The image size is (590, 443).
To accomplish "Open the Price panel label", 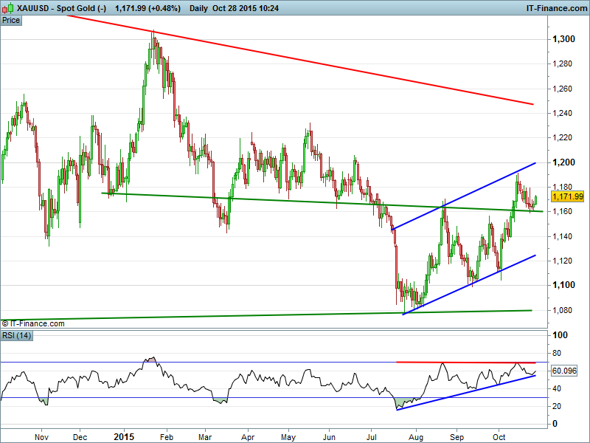I will tap(11, 20).
